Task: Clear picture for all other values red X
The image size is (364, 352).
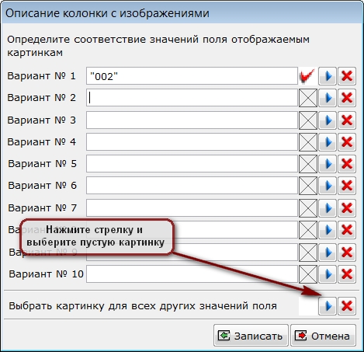Action: coord(347,306)
